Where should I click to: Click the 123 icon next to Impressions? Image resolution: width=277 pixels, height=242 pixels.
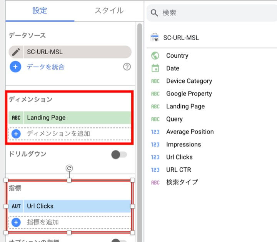click(155, 145)
